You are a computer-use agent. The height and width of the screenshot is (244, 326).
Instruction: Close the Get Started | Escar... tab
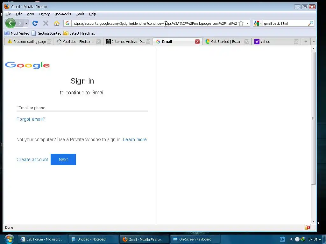(x=247, y=42)
